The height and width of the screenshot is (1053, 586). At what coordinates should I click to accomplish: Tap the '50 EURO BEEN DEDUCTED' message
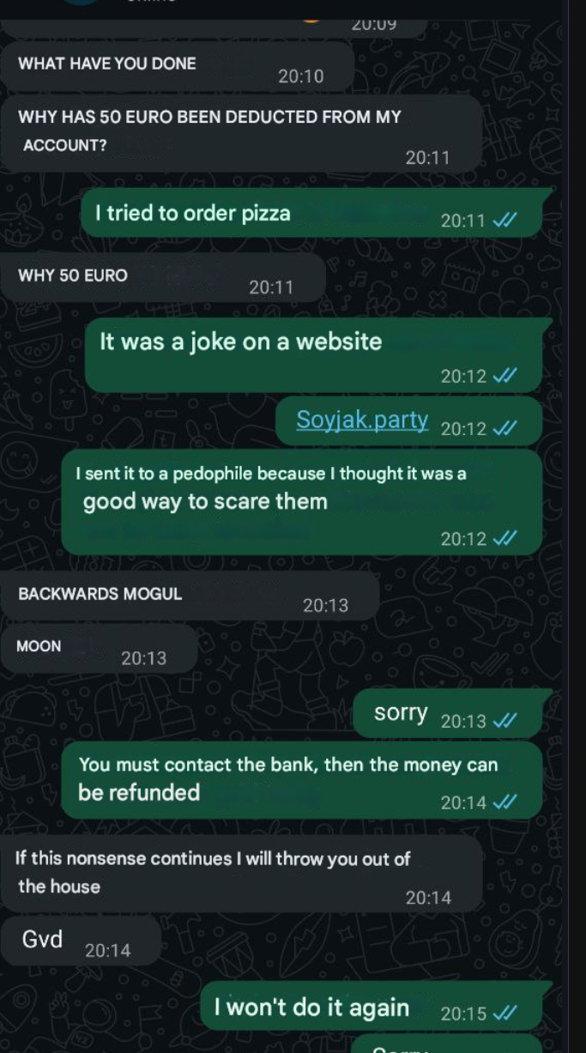coord(241,132)
